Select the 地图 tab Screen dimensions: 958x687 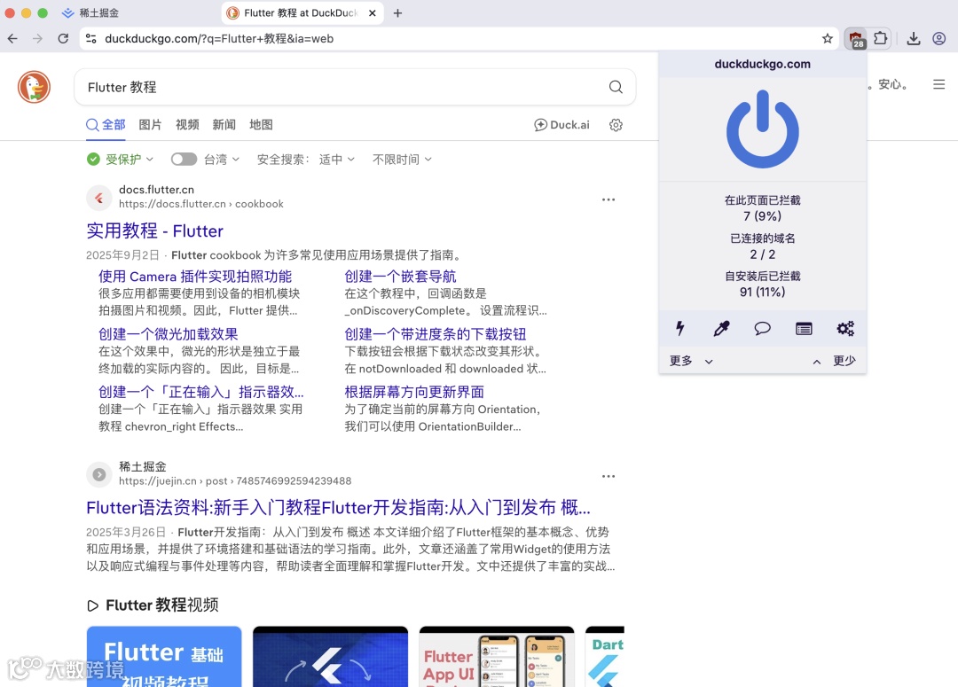[x=261, y=125]
